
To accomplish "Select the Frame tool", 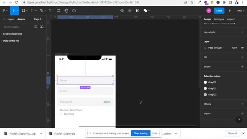I will 24,10.
